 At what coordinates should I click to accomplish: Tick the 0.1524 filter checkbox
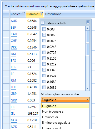44,75
